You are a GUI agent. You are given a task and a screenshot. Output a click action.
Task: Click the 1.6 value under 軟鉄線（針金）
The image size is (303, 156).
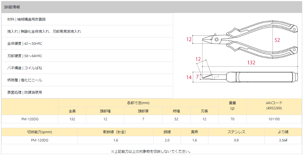[x=116, y=140]
